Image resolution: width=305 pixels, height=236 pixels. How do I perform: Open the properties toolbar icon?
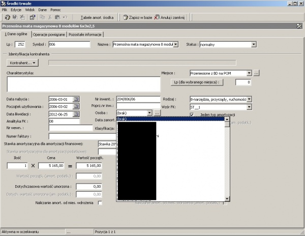(33, 17)
